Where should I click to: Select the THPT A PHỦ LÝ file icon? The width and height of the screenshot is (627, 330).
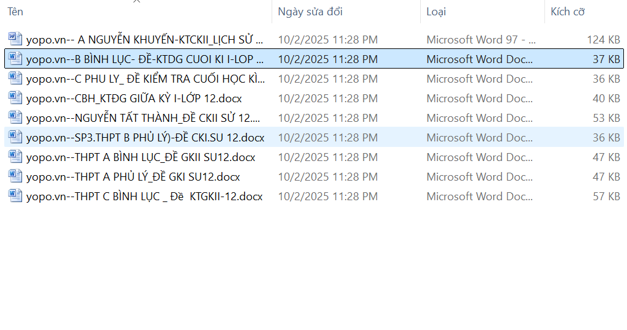click(15, 176)
